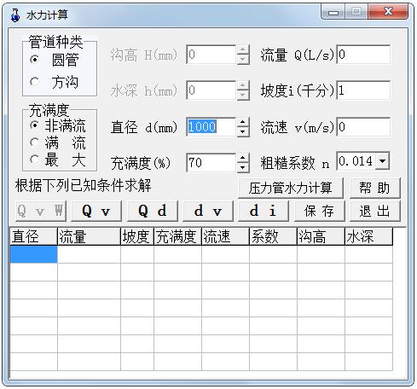Viewport: 417px width, 389px height.
Task: Decrease 充满度(%) with down arrow
Action: click(x=243, y=167)
